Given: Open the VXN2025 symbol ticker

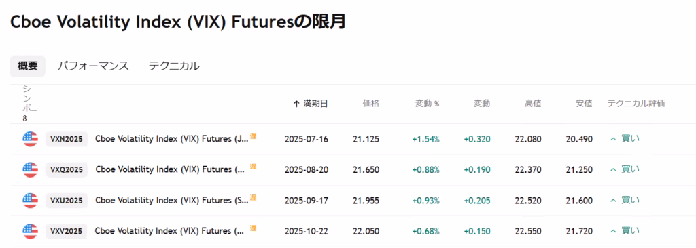Looking at the screenshot, I should (x=67, y=139).
